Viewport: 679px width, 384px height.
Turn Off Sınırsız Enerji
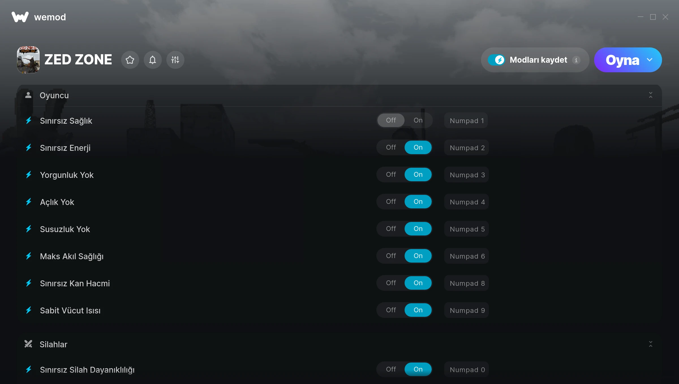[x=391, y=147]
